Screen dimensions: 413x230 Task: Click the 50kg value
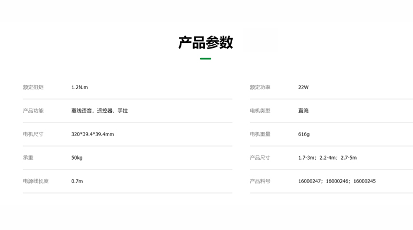pyautogui.click(x=77, y=158)
